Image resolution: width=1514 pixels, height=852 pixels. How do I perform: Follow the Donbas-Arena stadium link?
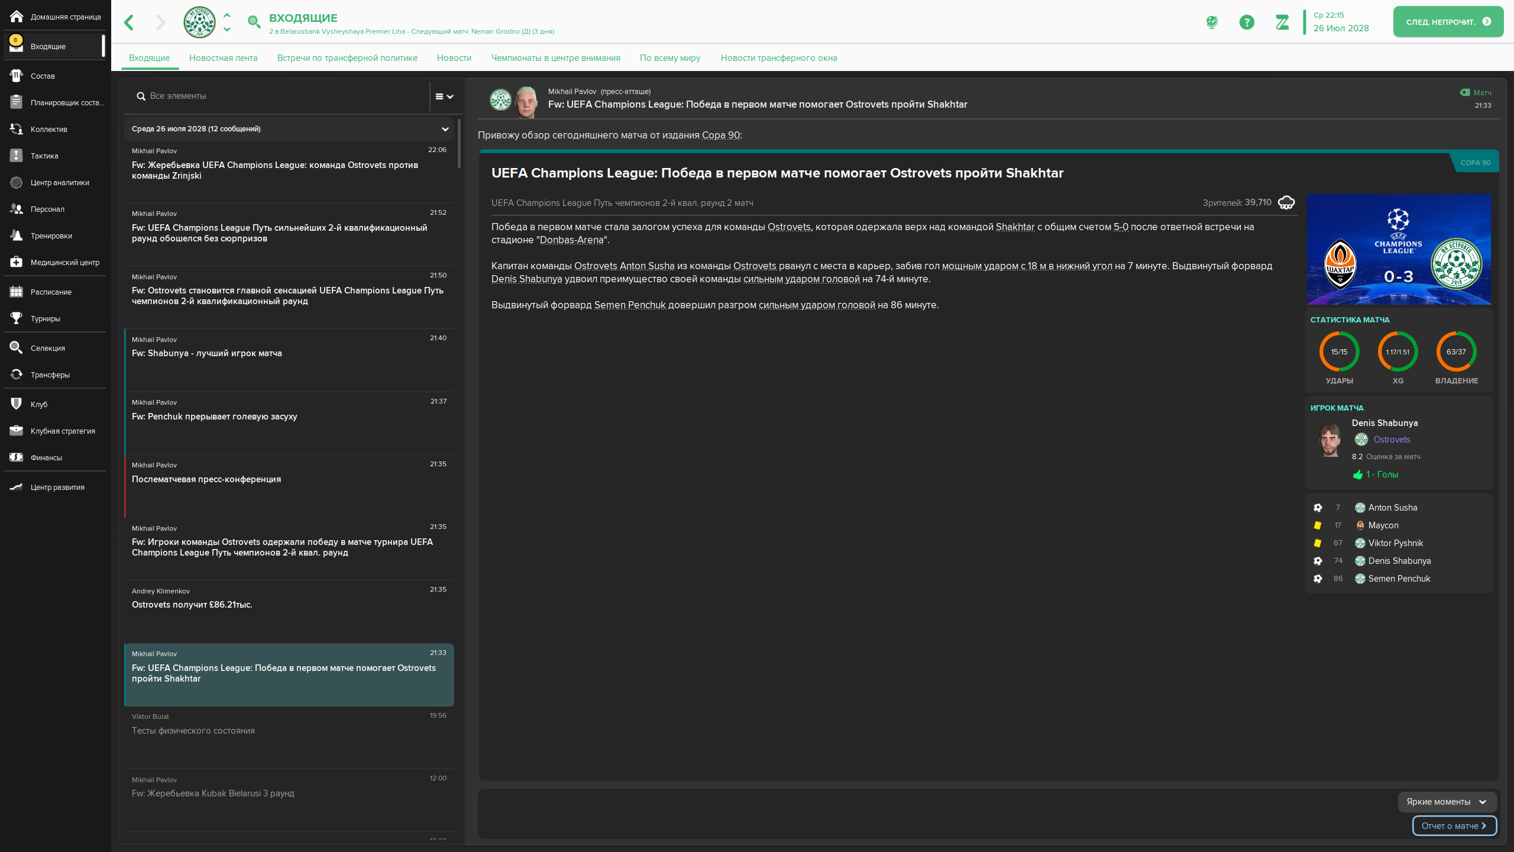tap(571, 240)
